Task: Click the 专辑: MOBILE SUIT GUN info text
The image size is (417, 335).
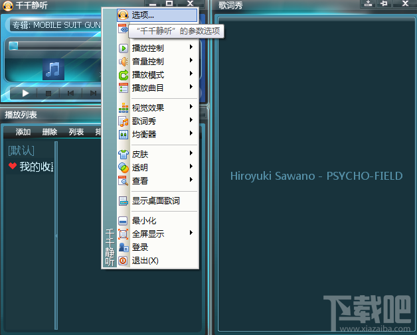Action: point(56,25)
